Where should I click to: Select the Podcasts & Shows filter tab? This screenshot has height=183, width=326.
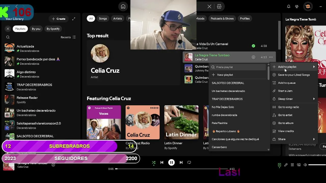click(222, 19)
